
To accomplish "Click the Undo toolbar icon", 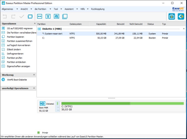I will [5, 16].
